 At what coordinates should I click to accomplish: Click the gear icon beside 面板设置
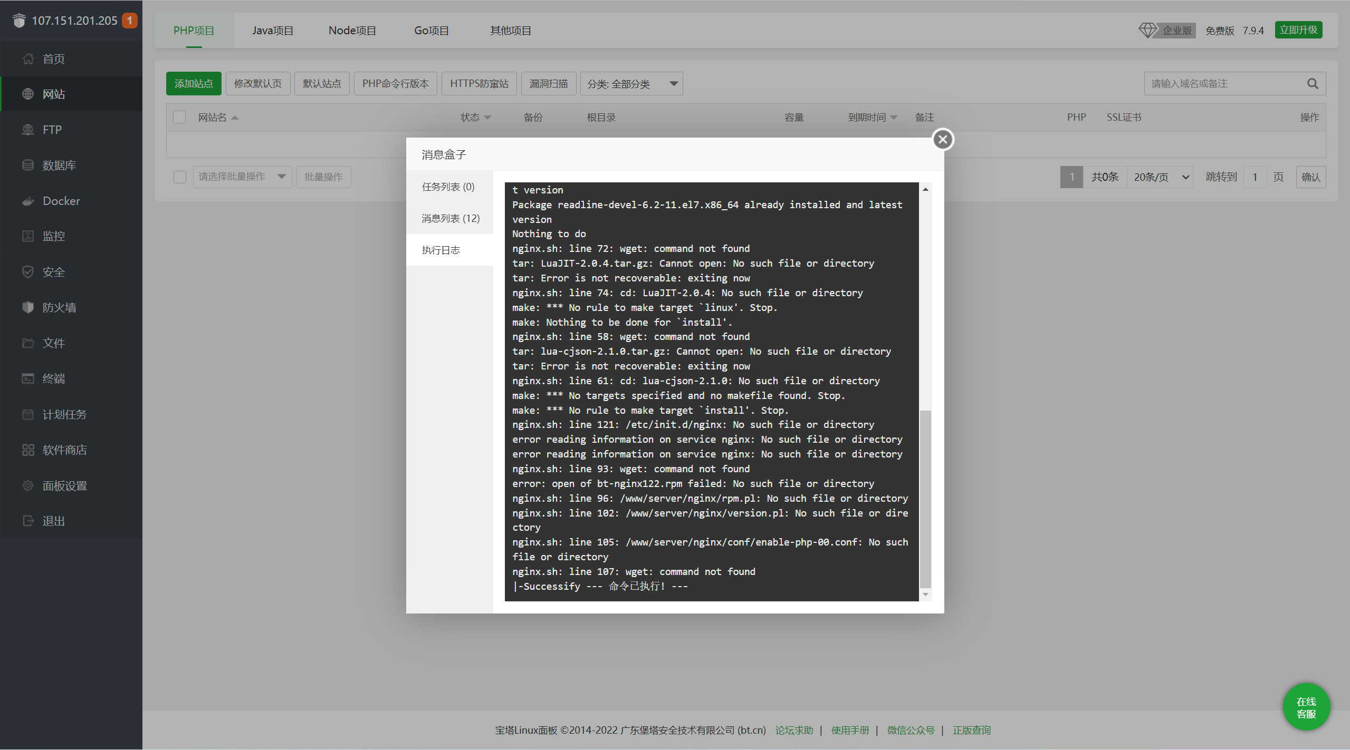point(28,485)
